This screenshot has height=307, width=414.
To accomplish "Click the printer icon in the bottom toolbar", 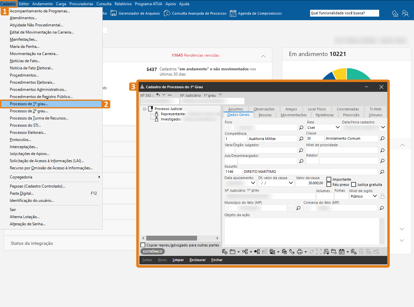I will [x=300, y=252].
